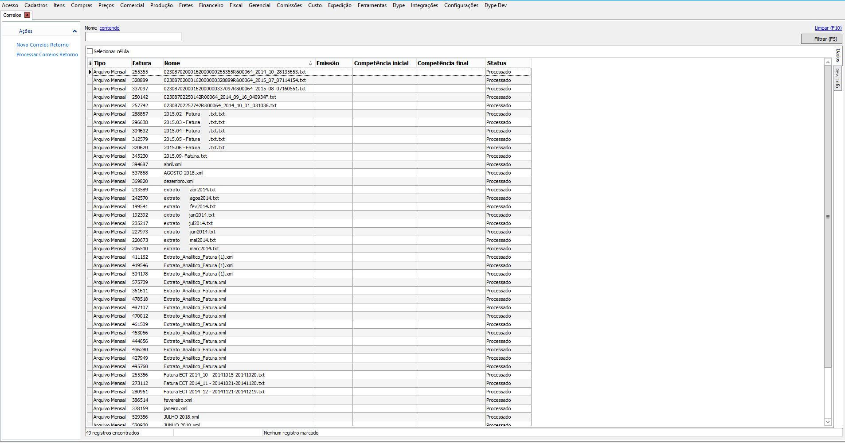Click the Limpar (F10) link
The height and width of the screenshot is (443, 845).
(x=828, y=28)
